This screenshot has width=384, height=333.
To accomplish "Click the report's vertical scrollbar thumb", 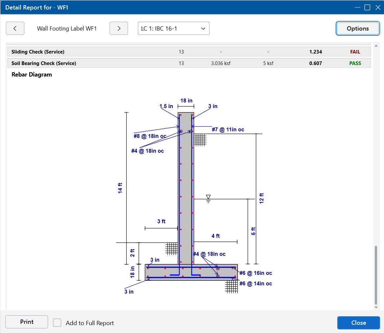I will coord(376,275).
